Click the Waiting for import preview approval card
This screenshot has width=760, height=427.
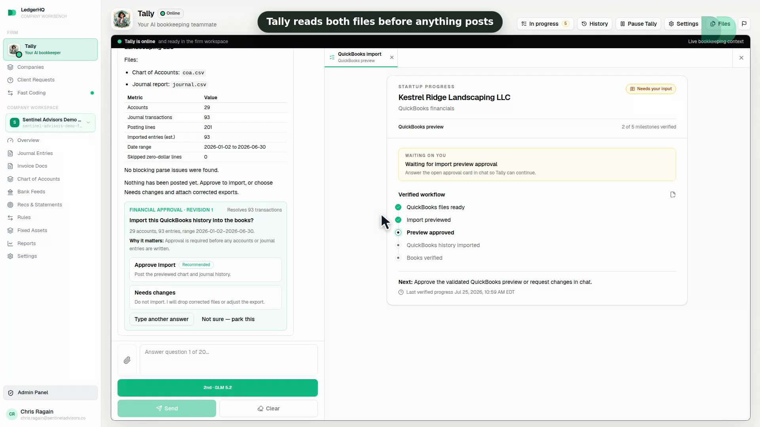pos(537,164)
